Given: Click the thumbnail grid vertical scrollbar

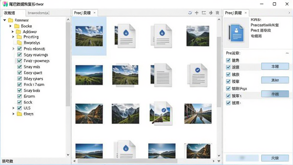Looking at the screenshot, I should coord(219,72).
